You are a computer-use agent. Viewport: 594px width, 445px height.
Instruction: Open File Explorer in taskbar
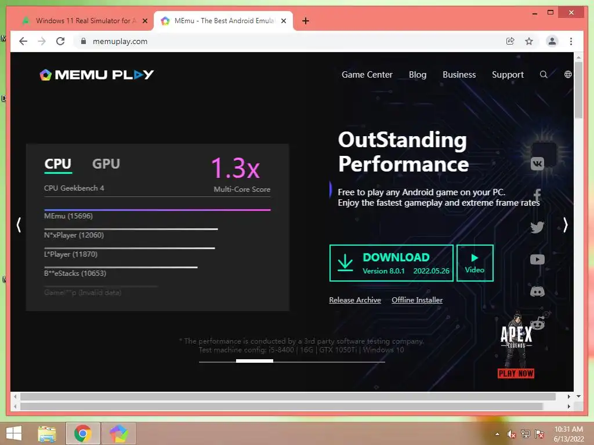pyautogui.click(x=47, y=433)
